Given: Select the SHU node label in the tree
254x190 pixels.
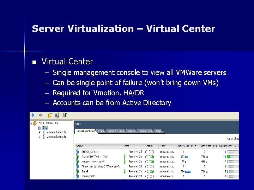Looking at the screenshot, I should click(45, 128).
